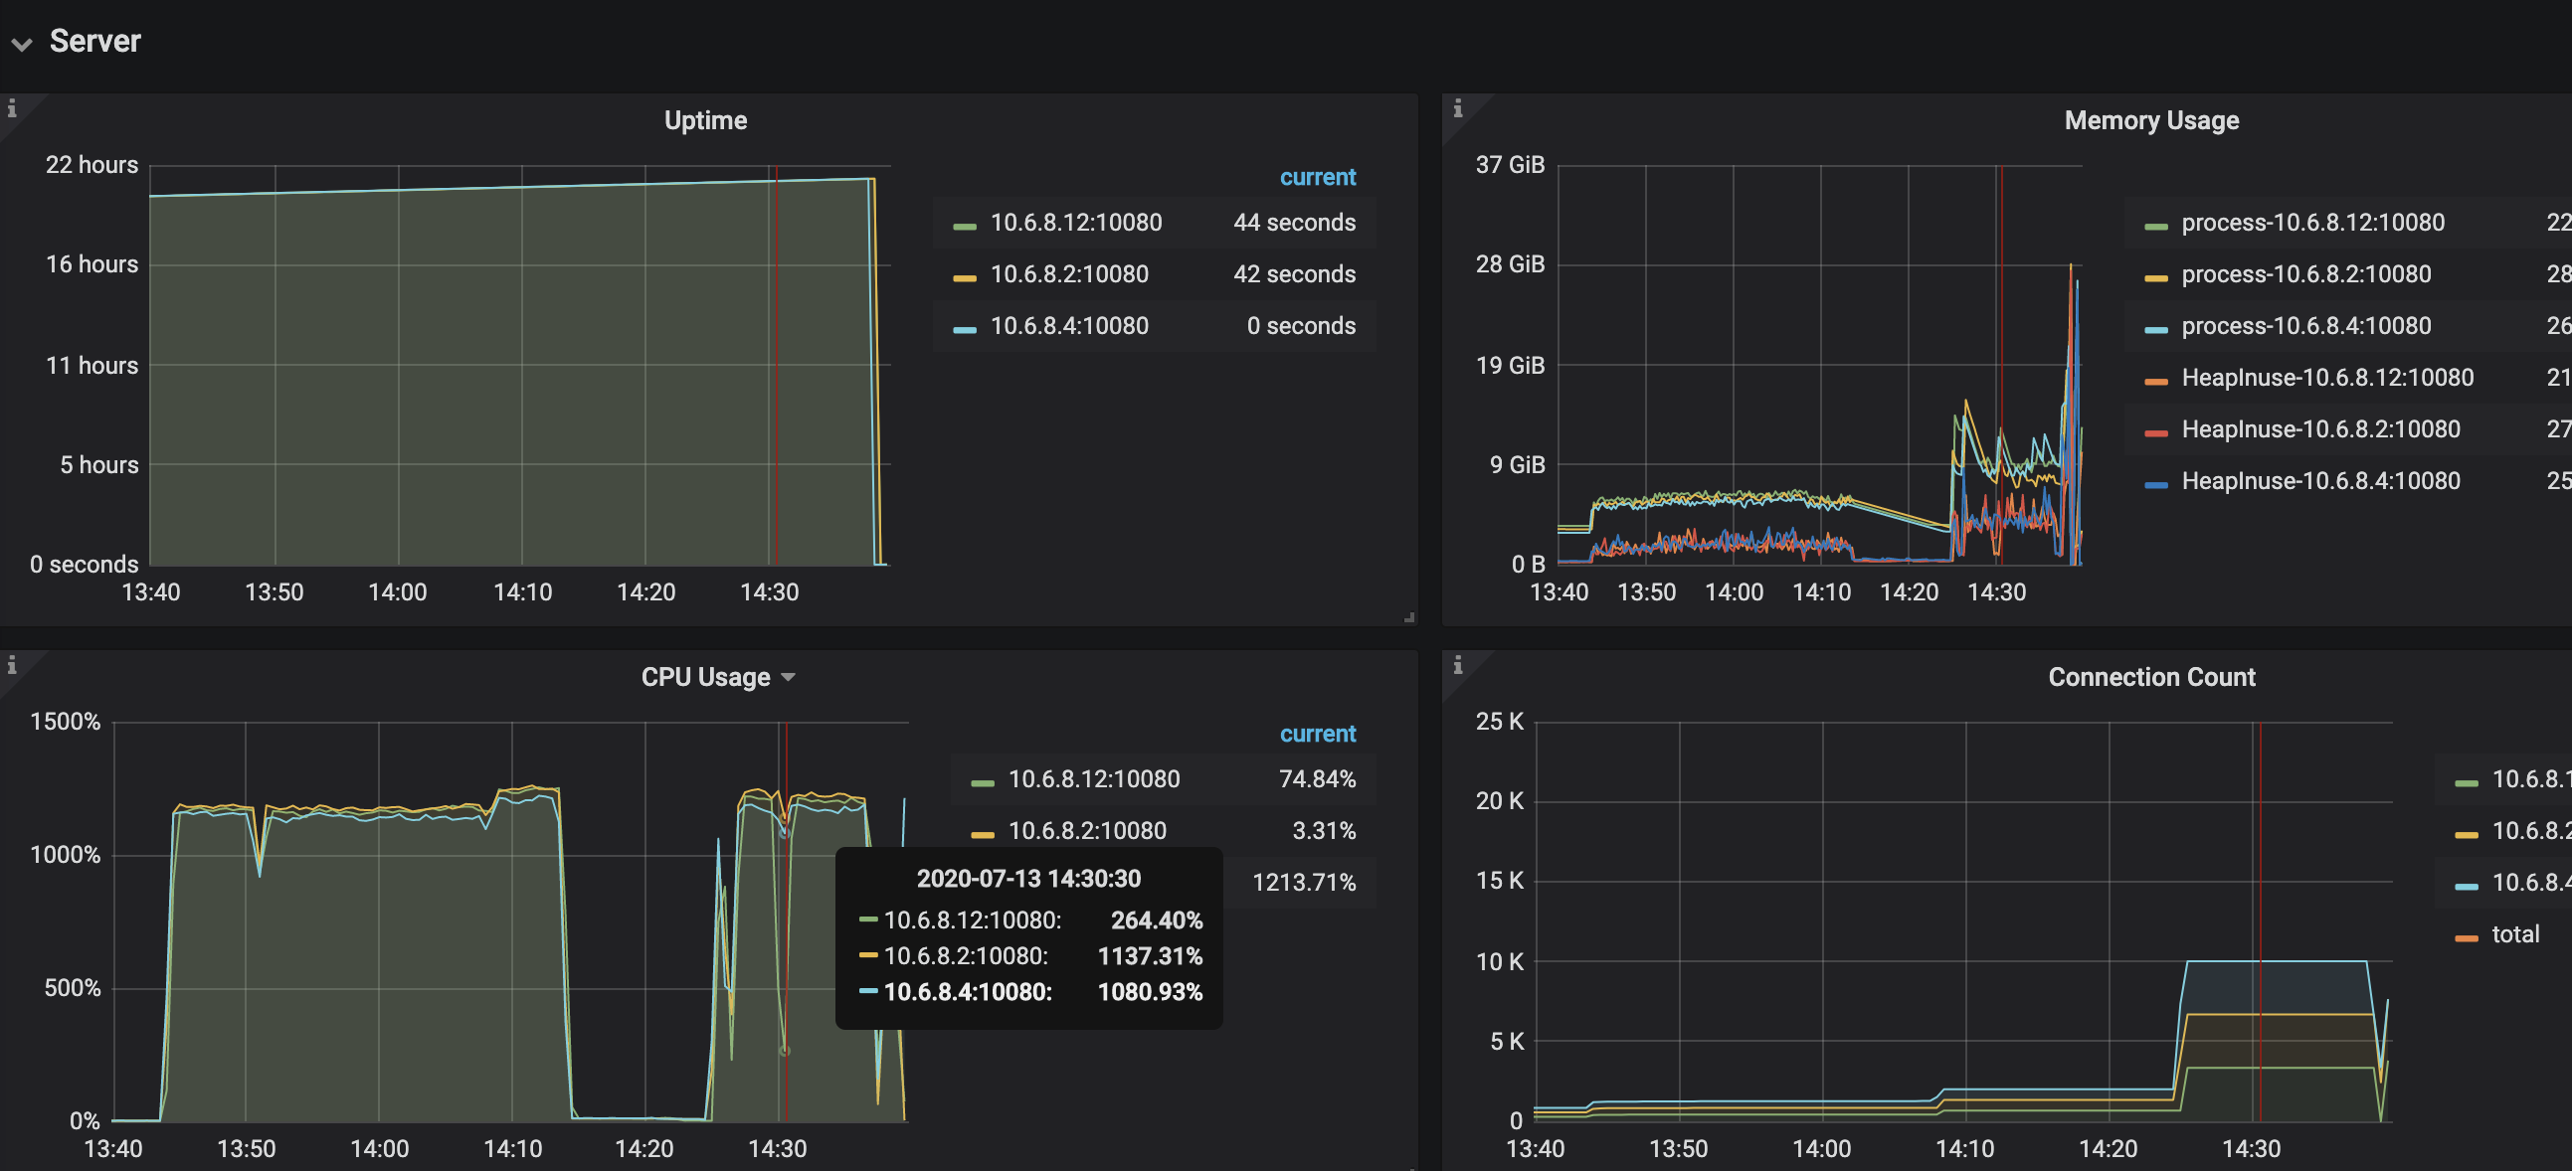Toggle 10.6.8.12:10080 series in CPU legend
The width and height of the screenshot is (2572, 1171).
pyautogui.click(x=1093, y=779)
